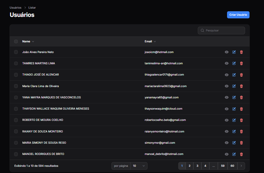Image resolution: width=264 pixels, height=173 pixels.
Task: View details of Maria Clara Lima de Oliveira
Action: click(226, 86)
